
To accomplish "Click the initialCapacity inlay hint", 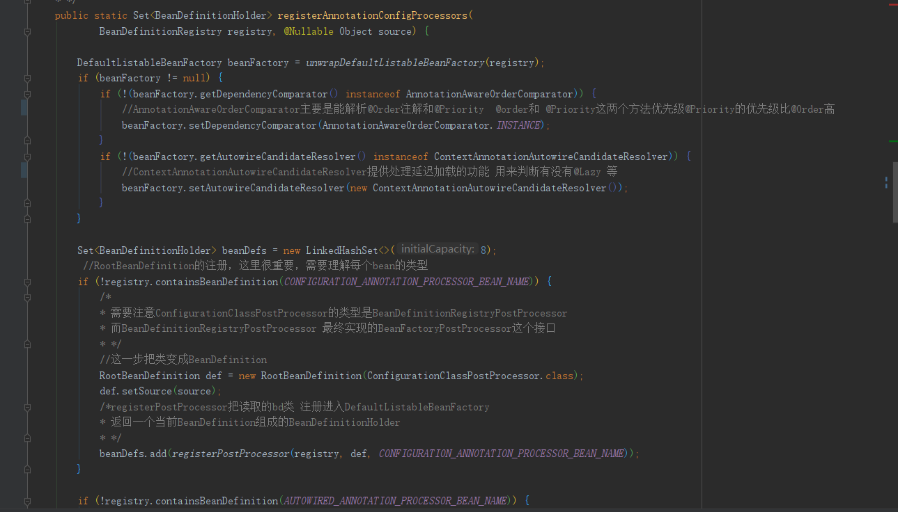I will 438,249.
